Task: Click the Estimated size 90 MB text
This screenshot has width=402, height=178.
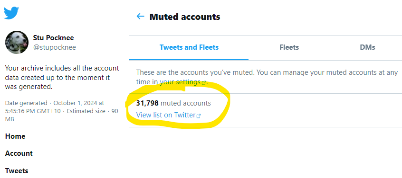Action: click(61, 115)
